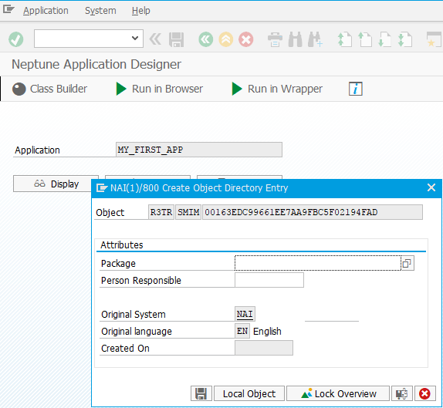Click the double-chevron collapse icon beside command field
443x408 pixels.
(x=155, y=39)
